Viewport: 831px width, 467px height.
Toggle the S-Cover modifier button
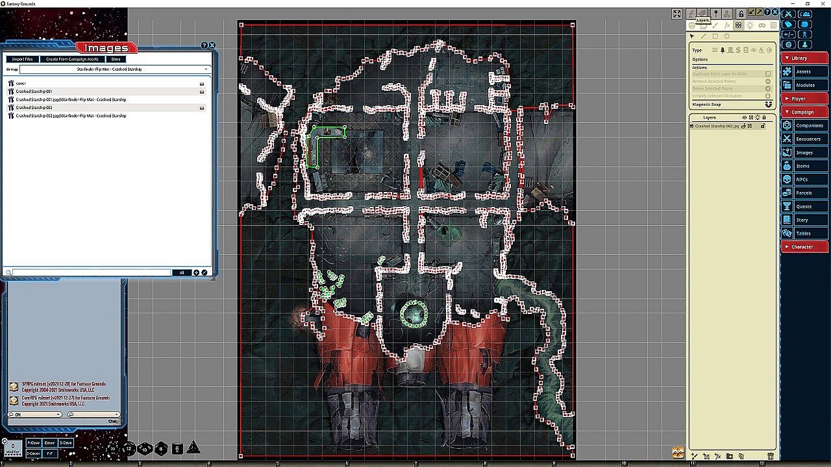coord(33,453)
